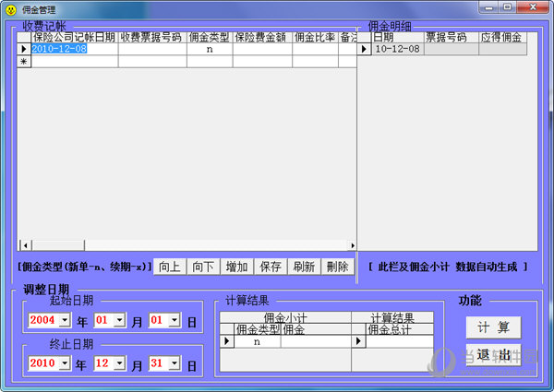The image size is (554, 392).
Task: Click the 佣金类型 column header in 收费记帐
Action: click(x=210, y=37)
